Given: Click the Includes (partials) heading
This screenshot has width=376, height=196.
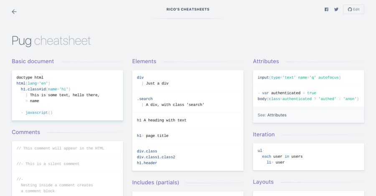Looking at the screenshot, I should pyautogui.click(x=155, y=182).
